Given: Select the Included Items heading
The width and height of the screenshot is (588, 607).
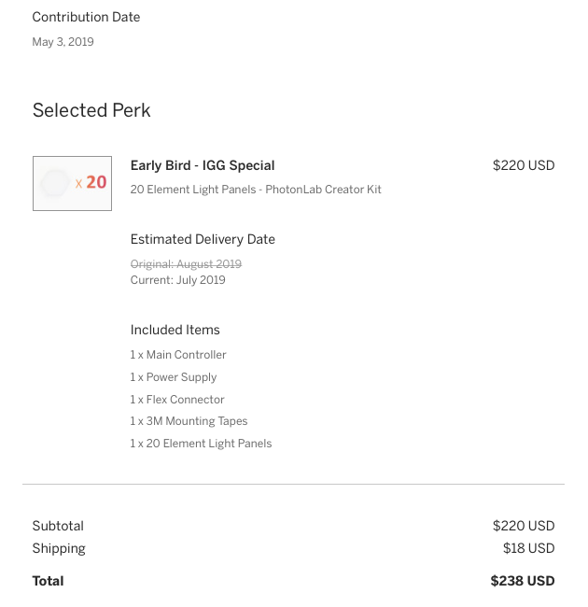Looking at the screenshot, I should point(175,330).
